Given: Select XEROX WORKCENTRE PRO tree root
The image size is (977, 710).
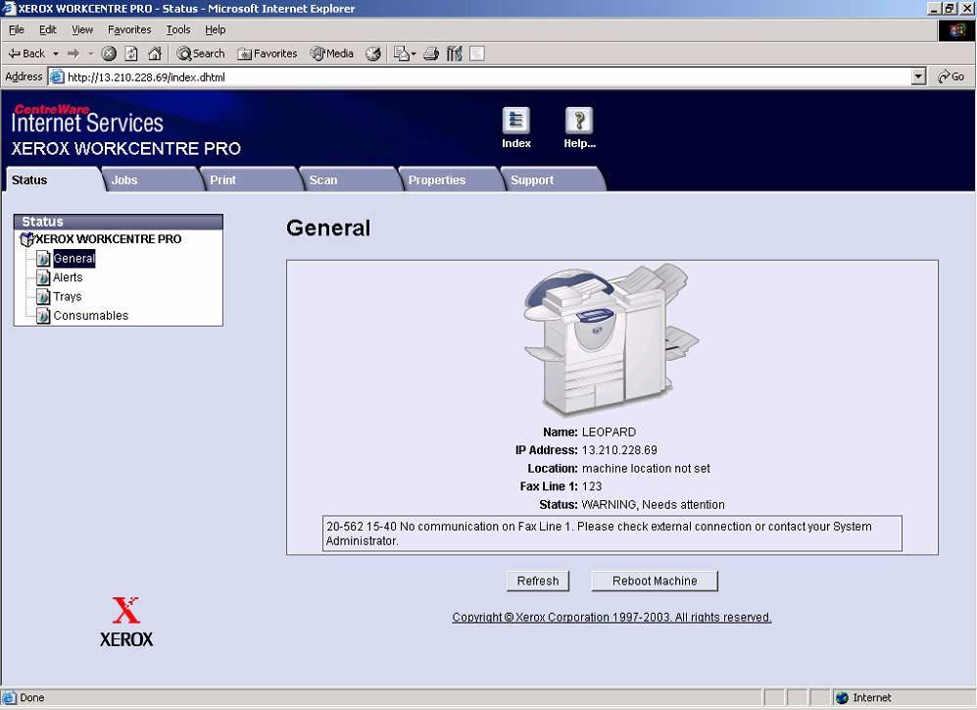Looking at the screenshot, I should click(x=109, y=238).
